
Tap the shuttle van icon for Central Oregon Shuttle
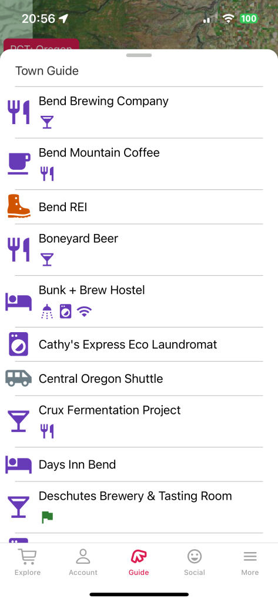[18, 378]
